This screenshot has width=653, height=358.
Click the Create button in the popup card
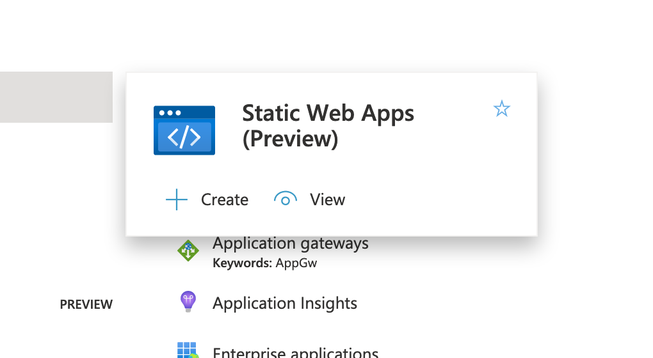click(207, 199)
